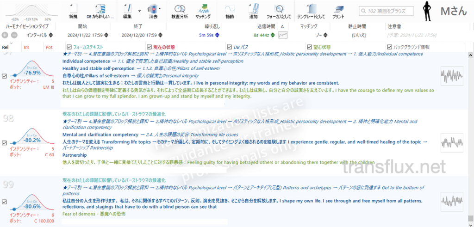Open the 消去 dropdown arrow
This screenshot has width=474, height=227.
(x=160, y=8)
